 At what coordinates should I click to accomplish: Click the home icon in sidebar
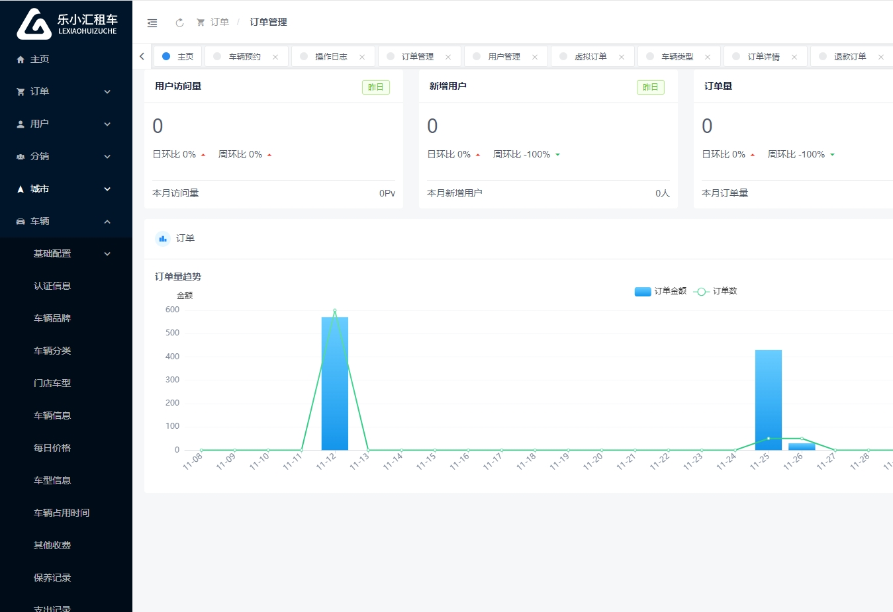pyautogui.click(x=21, y=60)
